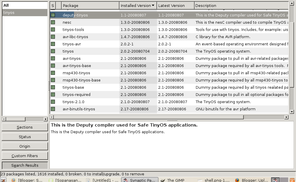
Task: Switch to '[Untitled1 - ...' taskbar window
Action: [102, 180]
